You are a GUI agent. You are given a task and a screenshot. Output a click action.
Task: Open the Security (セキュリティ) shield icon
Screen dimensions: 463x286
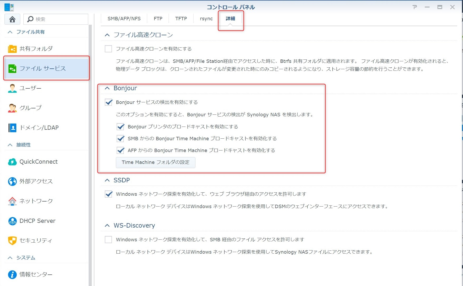(x=12, y=240)
